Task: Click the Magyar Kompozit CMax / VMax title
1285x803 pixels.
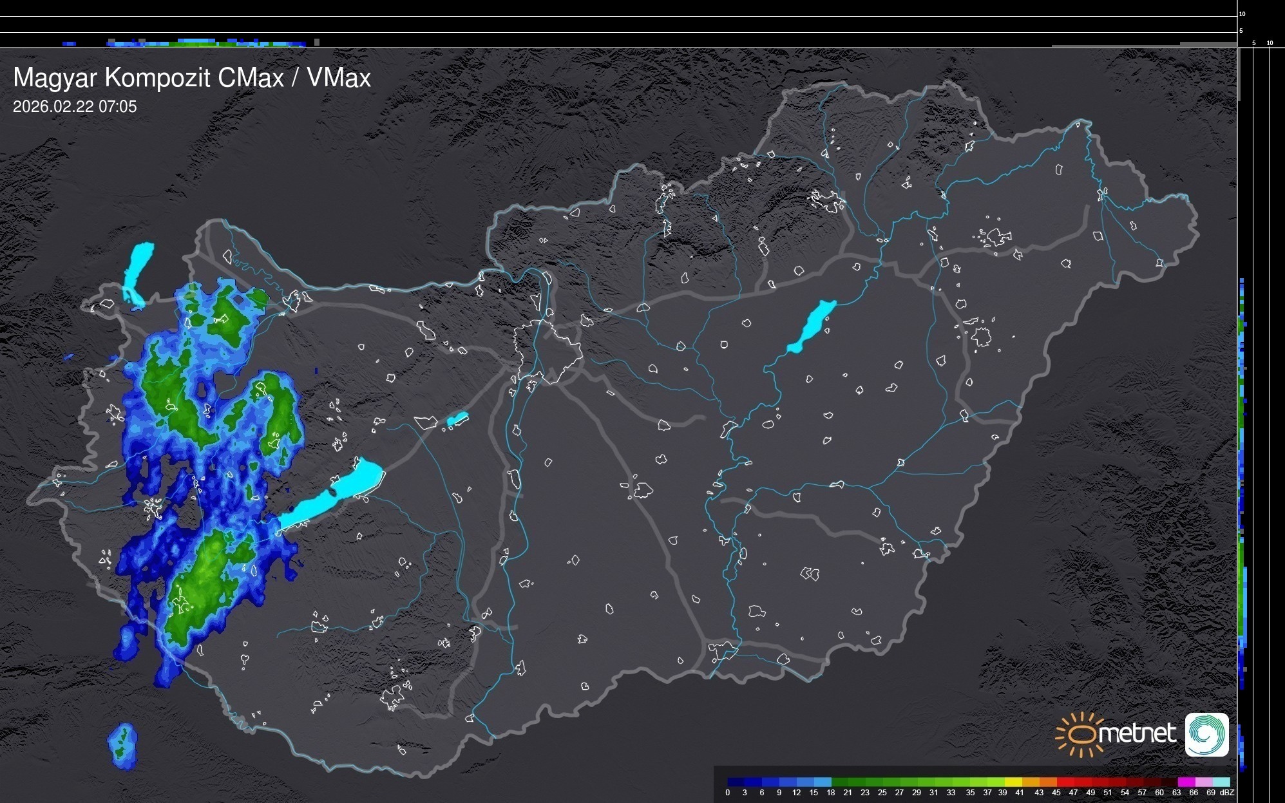Action: pyautogui.click(x=192, y=78)
